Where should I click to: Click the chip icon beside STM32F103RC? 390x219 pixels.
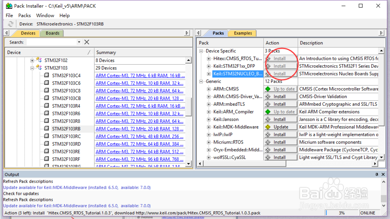pos(46,136)
